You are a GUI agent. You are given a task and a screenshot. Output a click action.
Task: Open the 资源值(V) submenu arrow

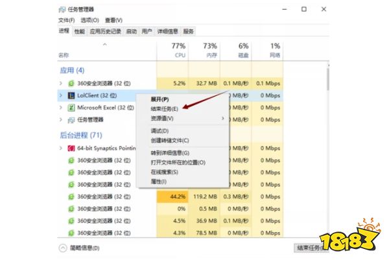click(x=223, y=118)
